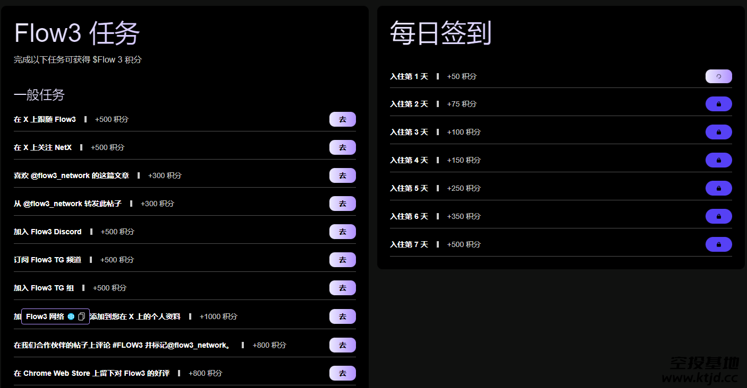The image size is (747, 388).
Task: Click the Flow3 任务 heading
Action: coord(77,33)
